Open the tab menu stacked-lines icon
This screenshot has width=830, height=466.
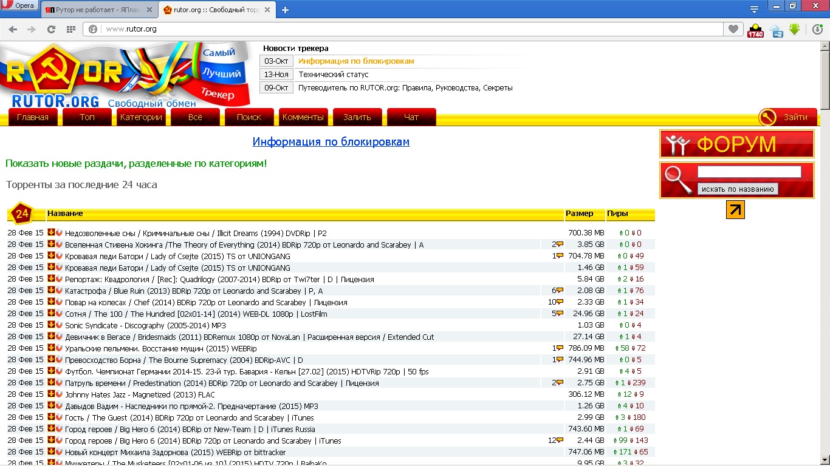click(754, 9)
